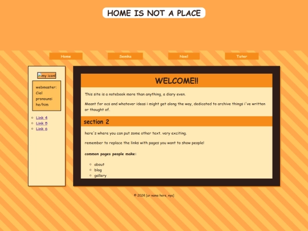Click 'Meant for ocs and whatever ideas' paragraph
Viewport: 308px width, 231px height.
175,107
